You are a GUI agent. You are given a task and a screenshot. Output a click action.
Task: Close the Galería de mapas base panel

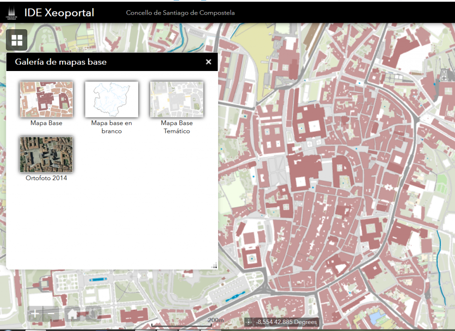click(x=208, y=62)
